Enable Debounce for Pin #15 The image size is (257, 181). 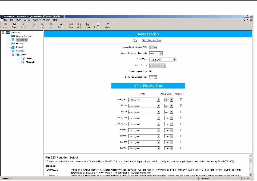pos(181,130)
